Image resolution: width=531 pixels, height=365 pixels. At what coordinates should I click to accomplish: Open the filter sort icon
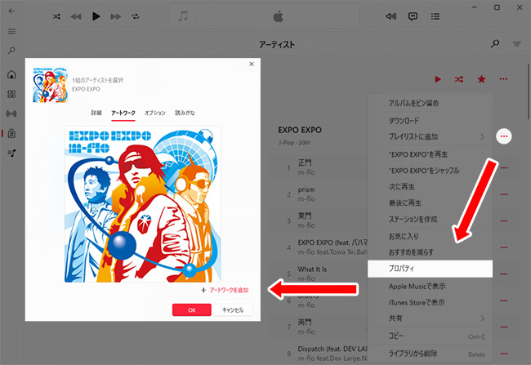(x=517, y=44)
